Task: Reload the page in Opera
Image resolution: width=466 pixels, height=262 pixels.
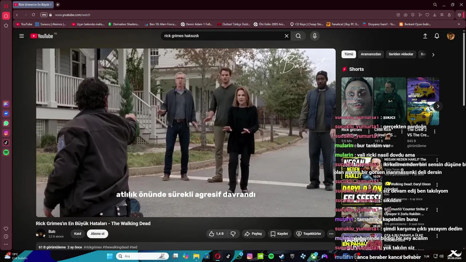Action: click(33, 15)
